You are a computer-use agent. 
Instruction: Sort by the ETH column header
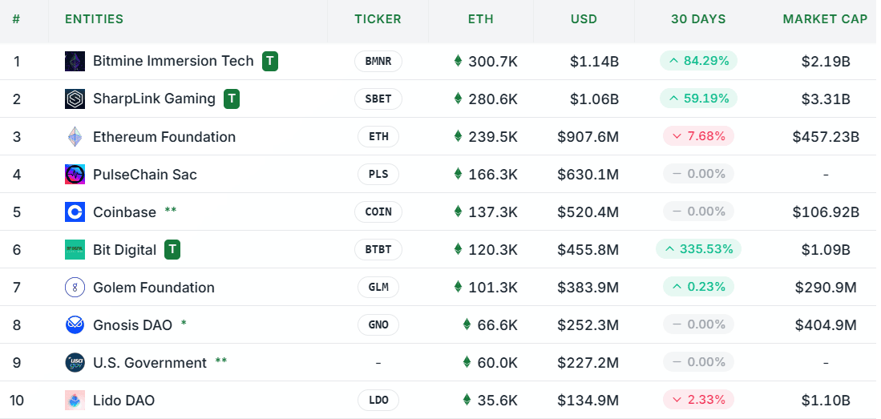coord(481,19)
